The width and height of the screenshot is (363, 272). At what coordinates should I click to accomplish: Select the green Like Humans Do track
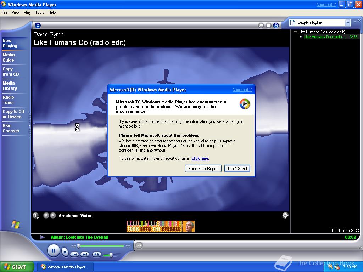pyautogui.click(x=331, y=37)
